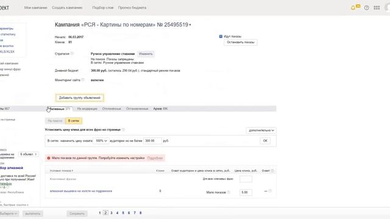Sort by Условия показа column header
Viewport: 390px width, 219px height.
pos(61,170)
